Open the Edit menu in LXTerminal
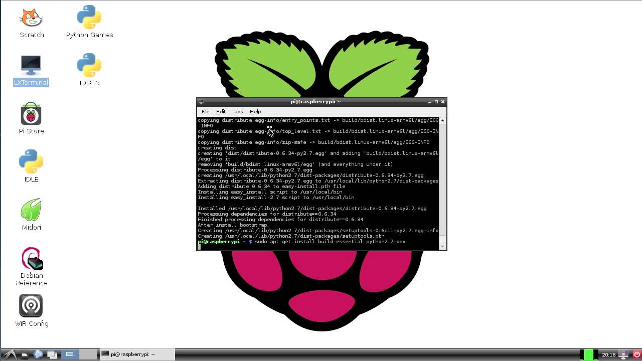This screenshot has height=361, width=642. point(221,112)
